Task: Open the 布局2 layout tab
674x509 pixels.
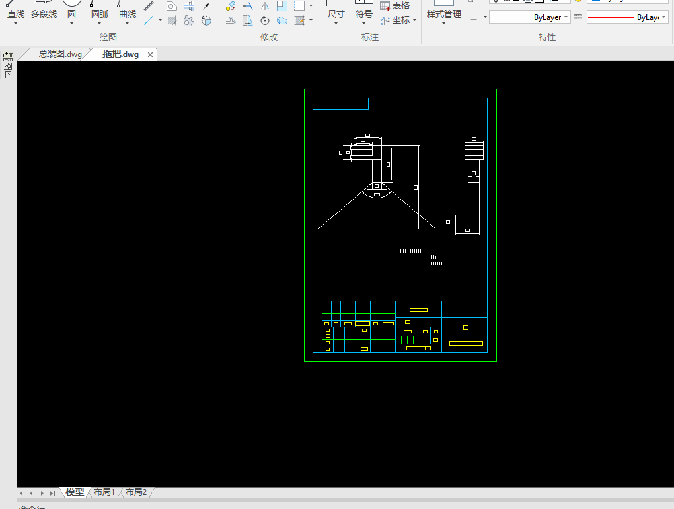Action: [136, 492]
